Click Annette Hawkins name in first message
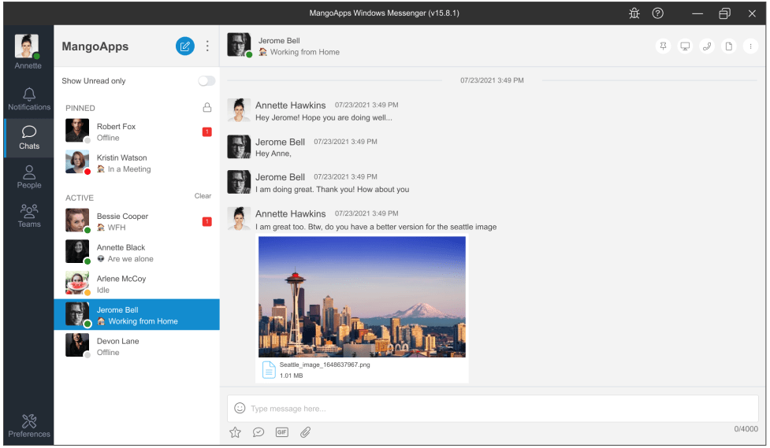The image size is (770, 448). (x=290, y=105)
